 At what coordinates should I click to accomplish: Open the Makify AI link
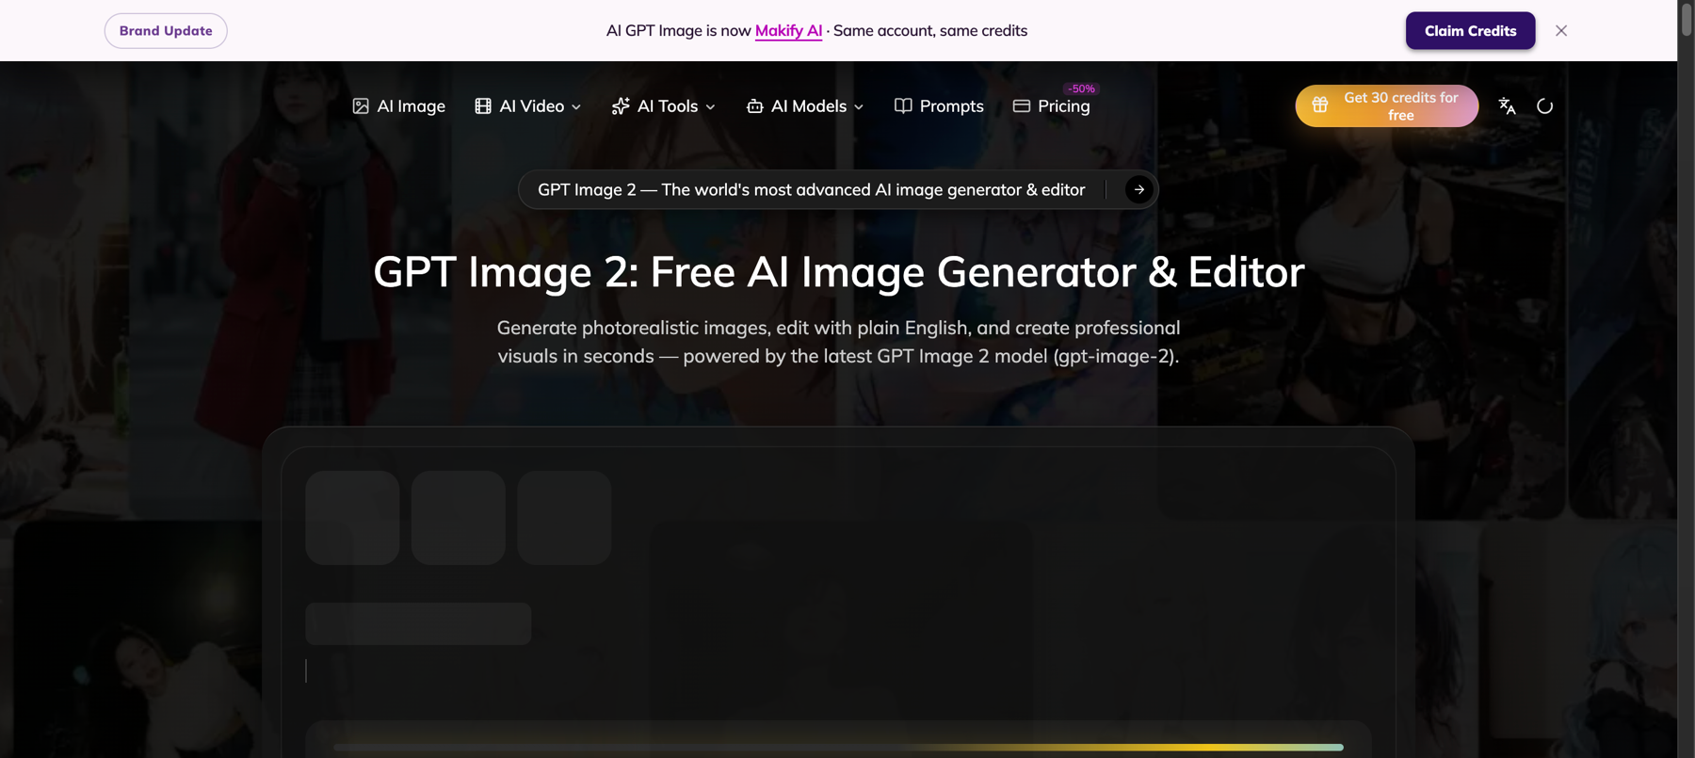point(788,31)
